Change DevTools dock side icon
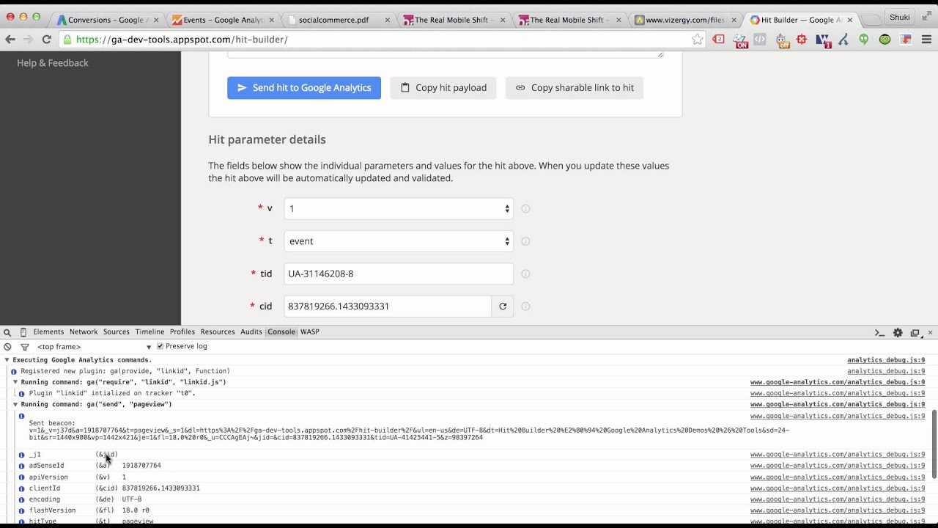The height and width of the screenshot is (528, 938). point(915,333)
